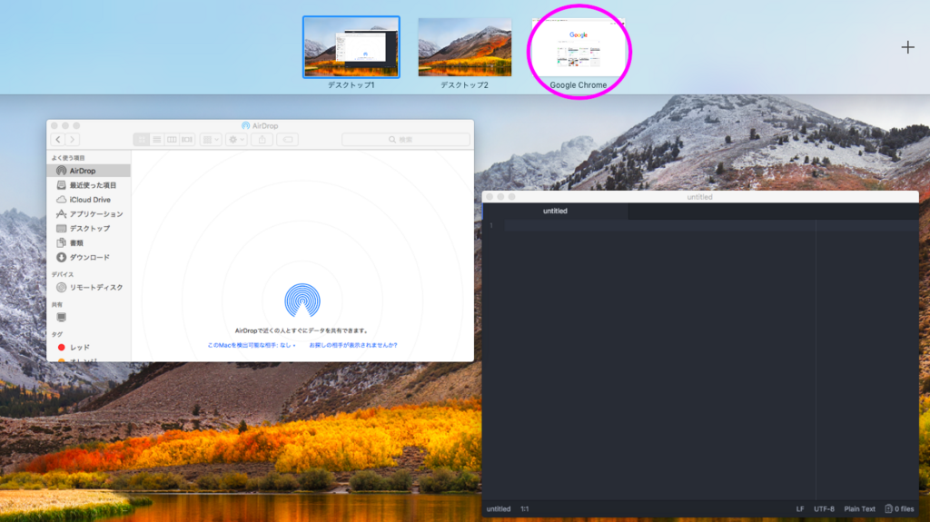
Task: Click untitled file name in status bar
Action: 499,509
